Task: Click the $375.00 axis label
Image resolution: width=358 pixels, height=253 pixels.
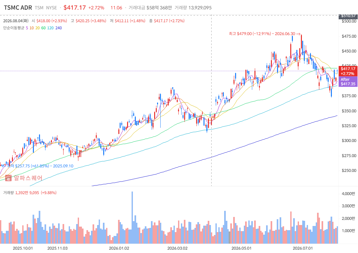Action: pyautogui.click(x=349, y=96)
